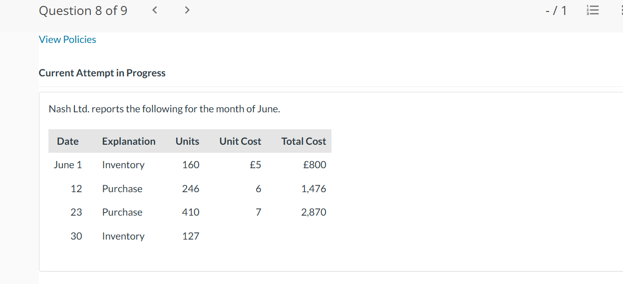Click the June 1 date cell
Image resolution: width=623 pixels, height=284 pixels.
[68, 165]
